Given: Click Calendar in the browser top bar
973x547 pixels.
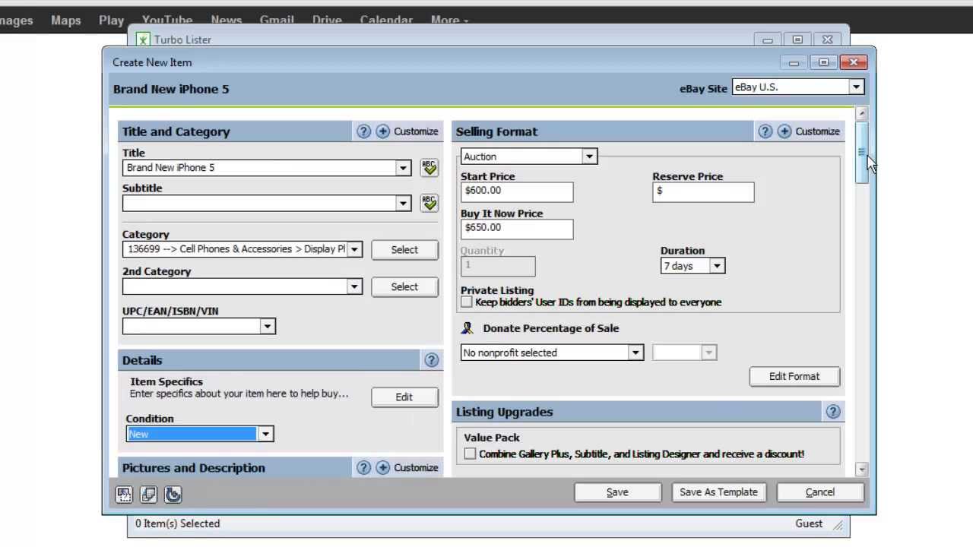Looking at the screenshot, I should (386, 21).
